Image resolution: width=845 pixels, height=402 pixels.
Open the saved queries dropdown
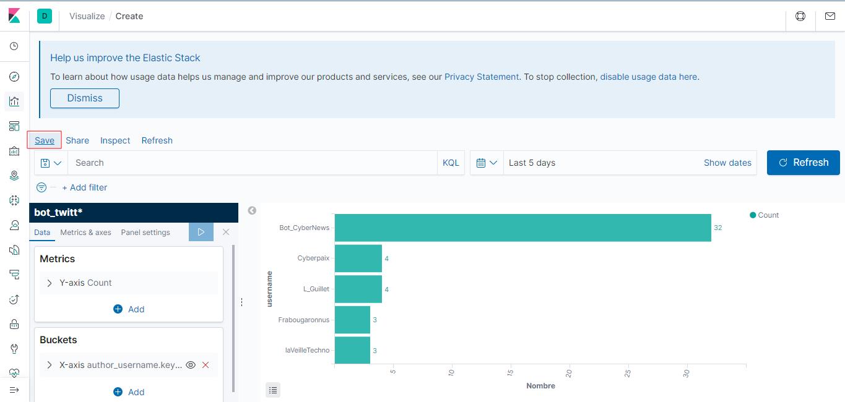[x=51, y=163]
